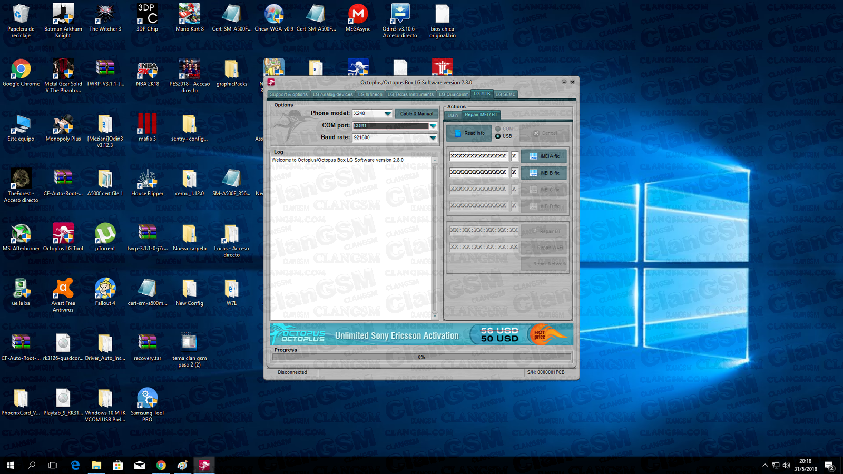Open the recovery.tar archive on the desktop

point(147,347)
